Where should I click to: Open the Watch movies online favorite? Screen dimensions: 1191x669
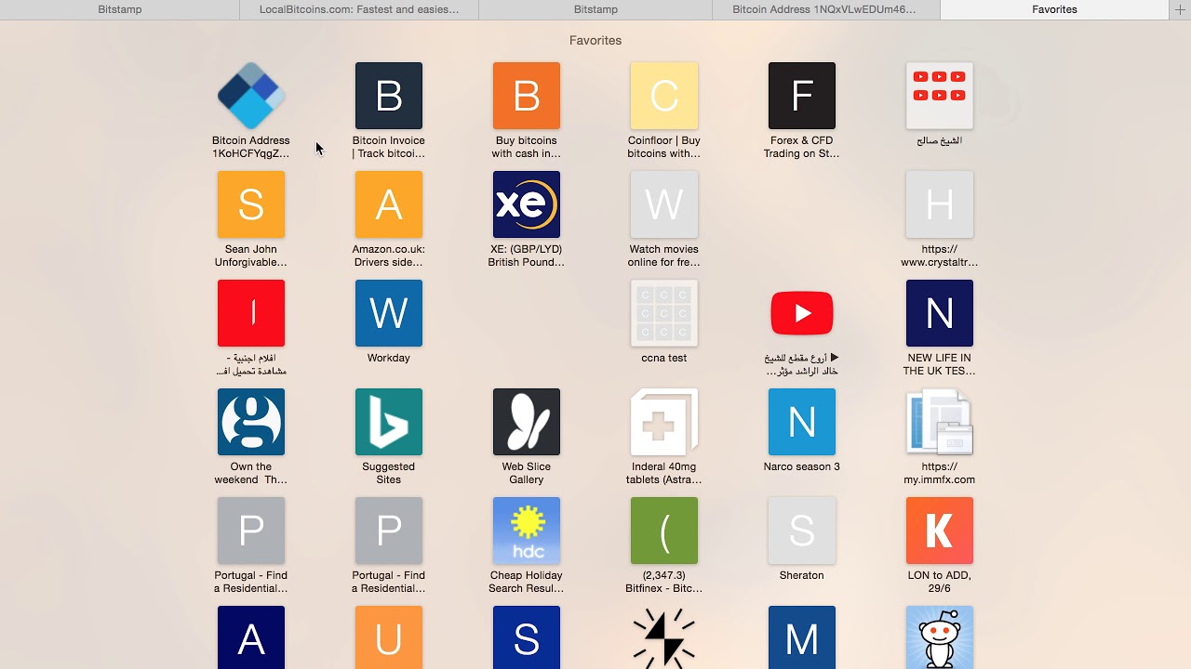click(664, 204)
